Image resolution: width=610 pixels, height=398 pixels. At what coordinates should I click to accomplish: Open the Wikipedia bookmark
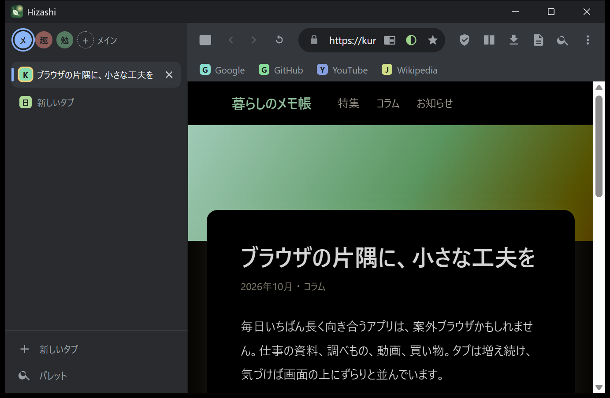point(409,70)
